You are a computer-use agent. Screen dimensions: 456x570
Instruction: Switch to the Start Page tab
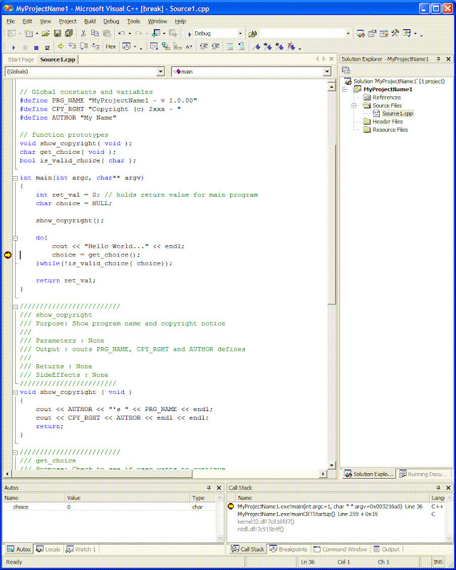point(21,60)
